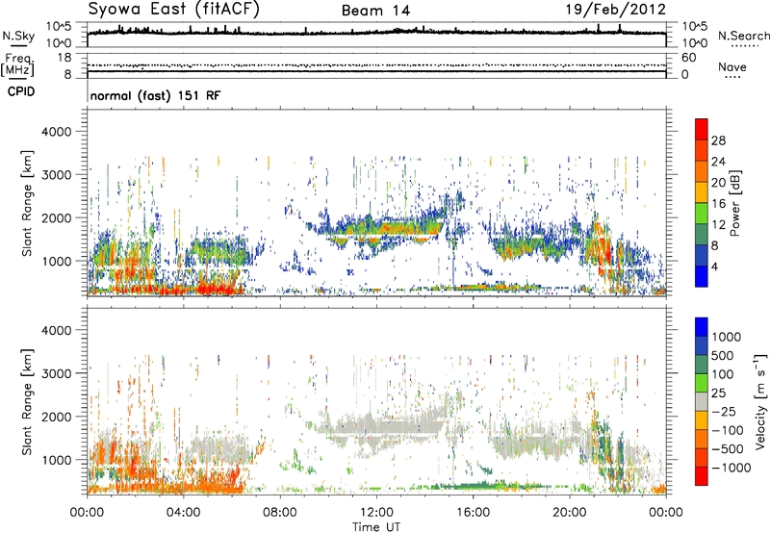This screenshot has width=770, height=533.
Task: Click the 'Velocity [m s-1]' color bar label
Action: click(760, 401)
